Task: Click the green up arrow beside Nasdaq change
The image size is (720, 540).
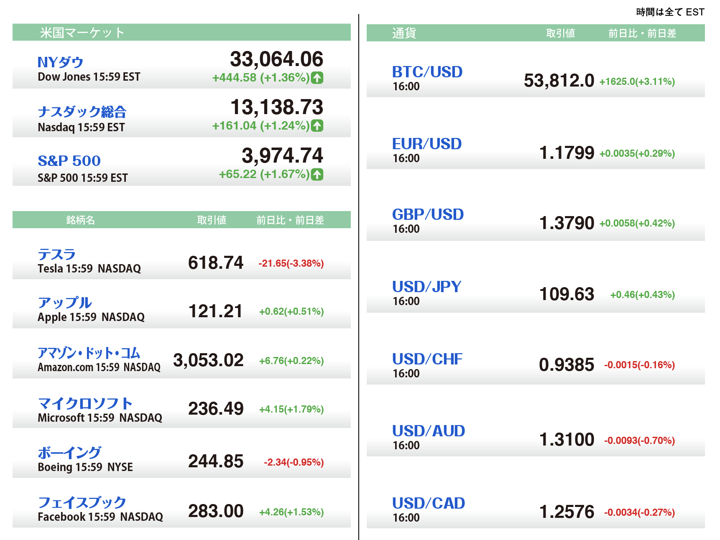Action: pos(317,126)
